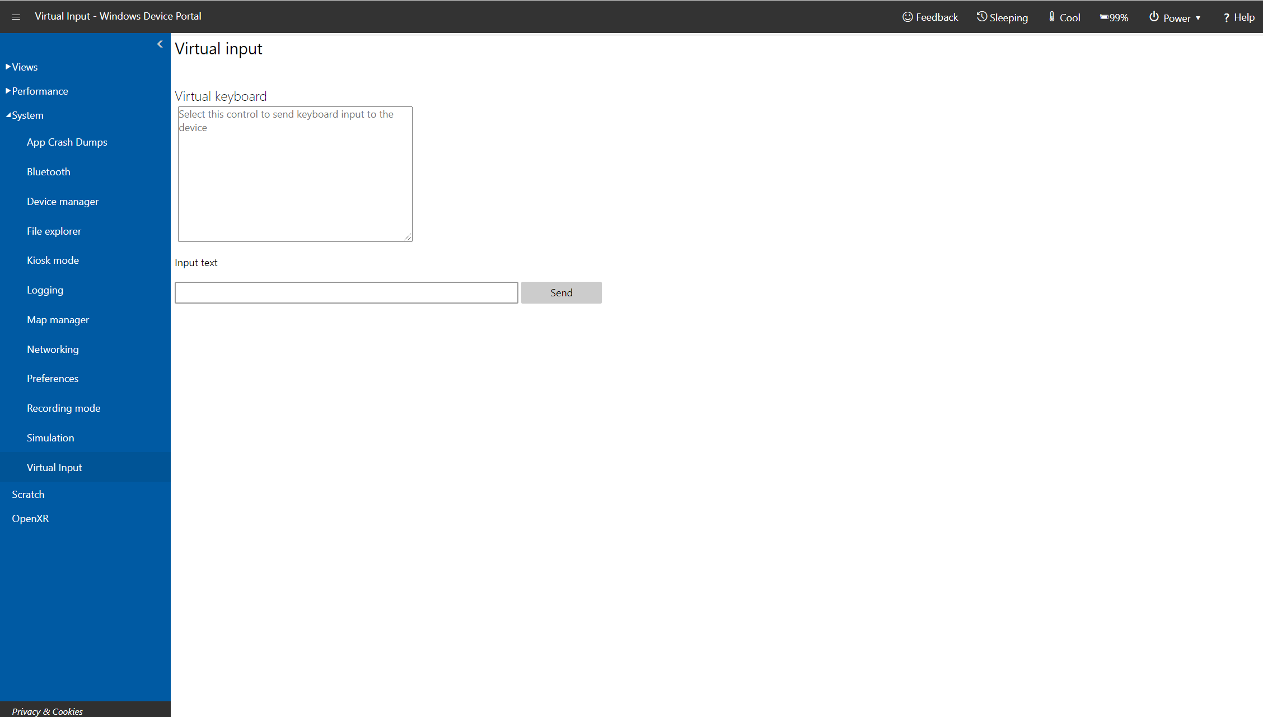1263x717 pixels.
Task: Click the Cool temperature icon
Action: 1051,16
